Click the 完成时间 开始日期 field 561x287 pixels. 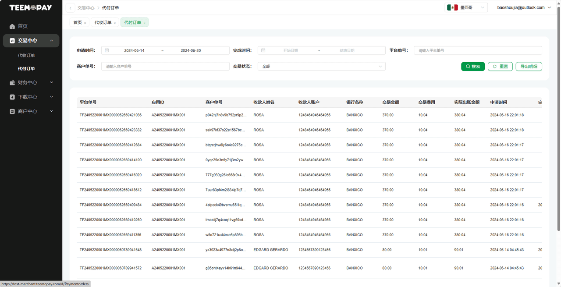pos(291,50)
